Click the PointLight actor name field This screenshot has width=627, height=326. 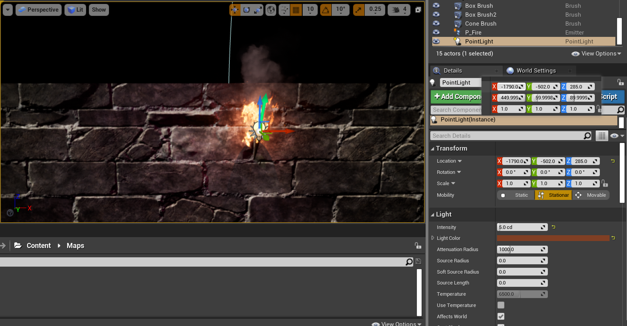461,83
